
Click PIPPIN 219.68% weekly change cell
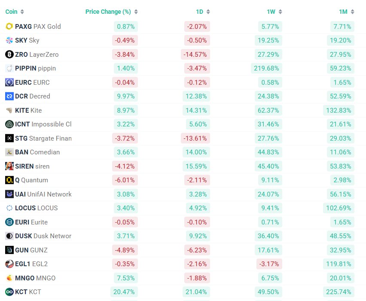(267, 68)
